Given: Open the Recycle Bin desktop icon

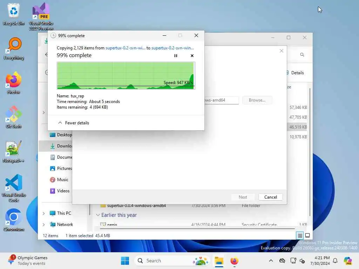Looking at the screenshot, I should (14, 14).
